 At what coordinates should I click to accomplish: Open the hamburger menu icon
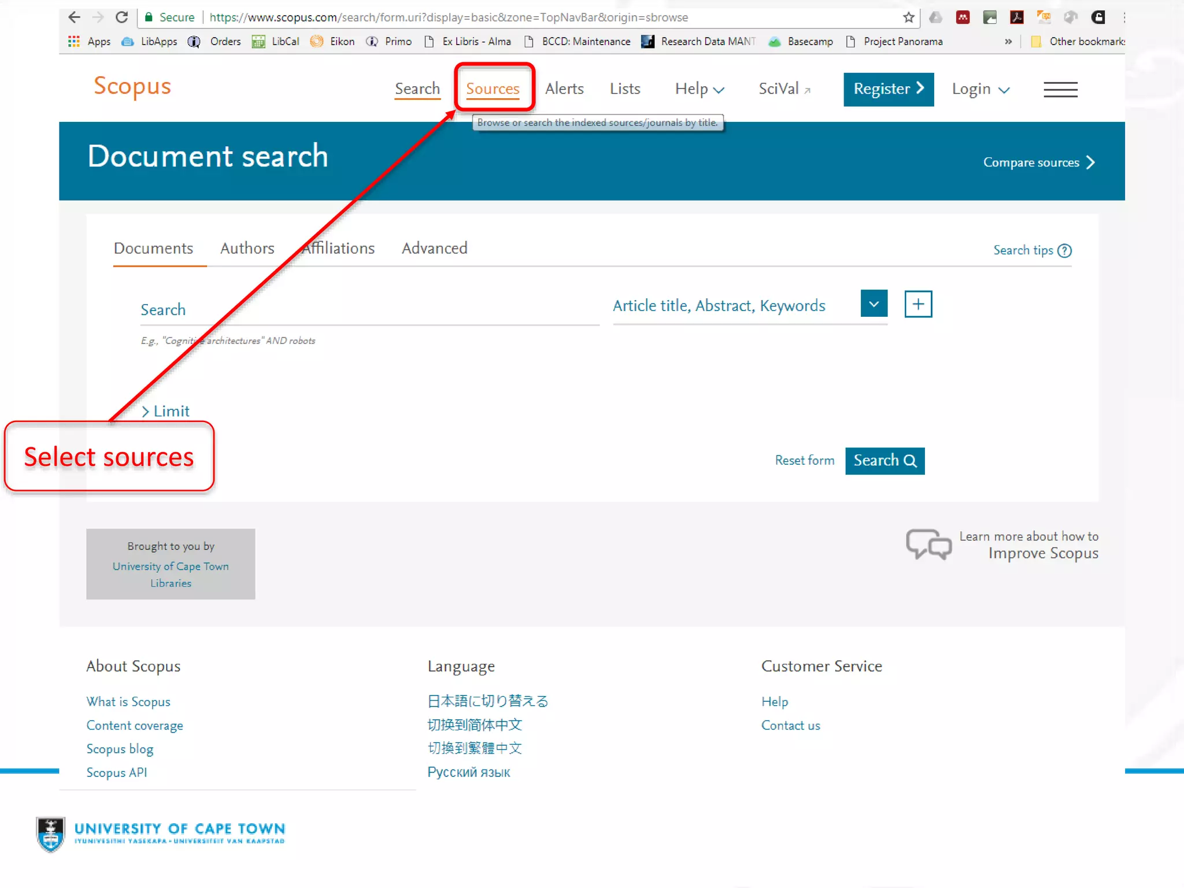tap(1060, 90)
